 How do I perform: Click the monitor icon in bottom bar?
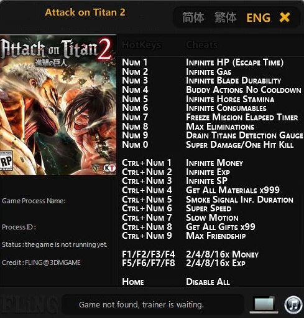[264, 305]
